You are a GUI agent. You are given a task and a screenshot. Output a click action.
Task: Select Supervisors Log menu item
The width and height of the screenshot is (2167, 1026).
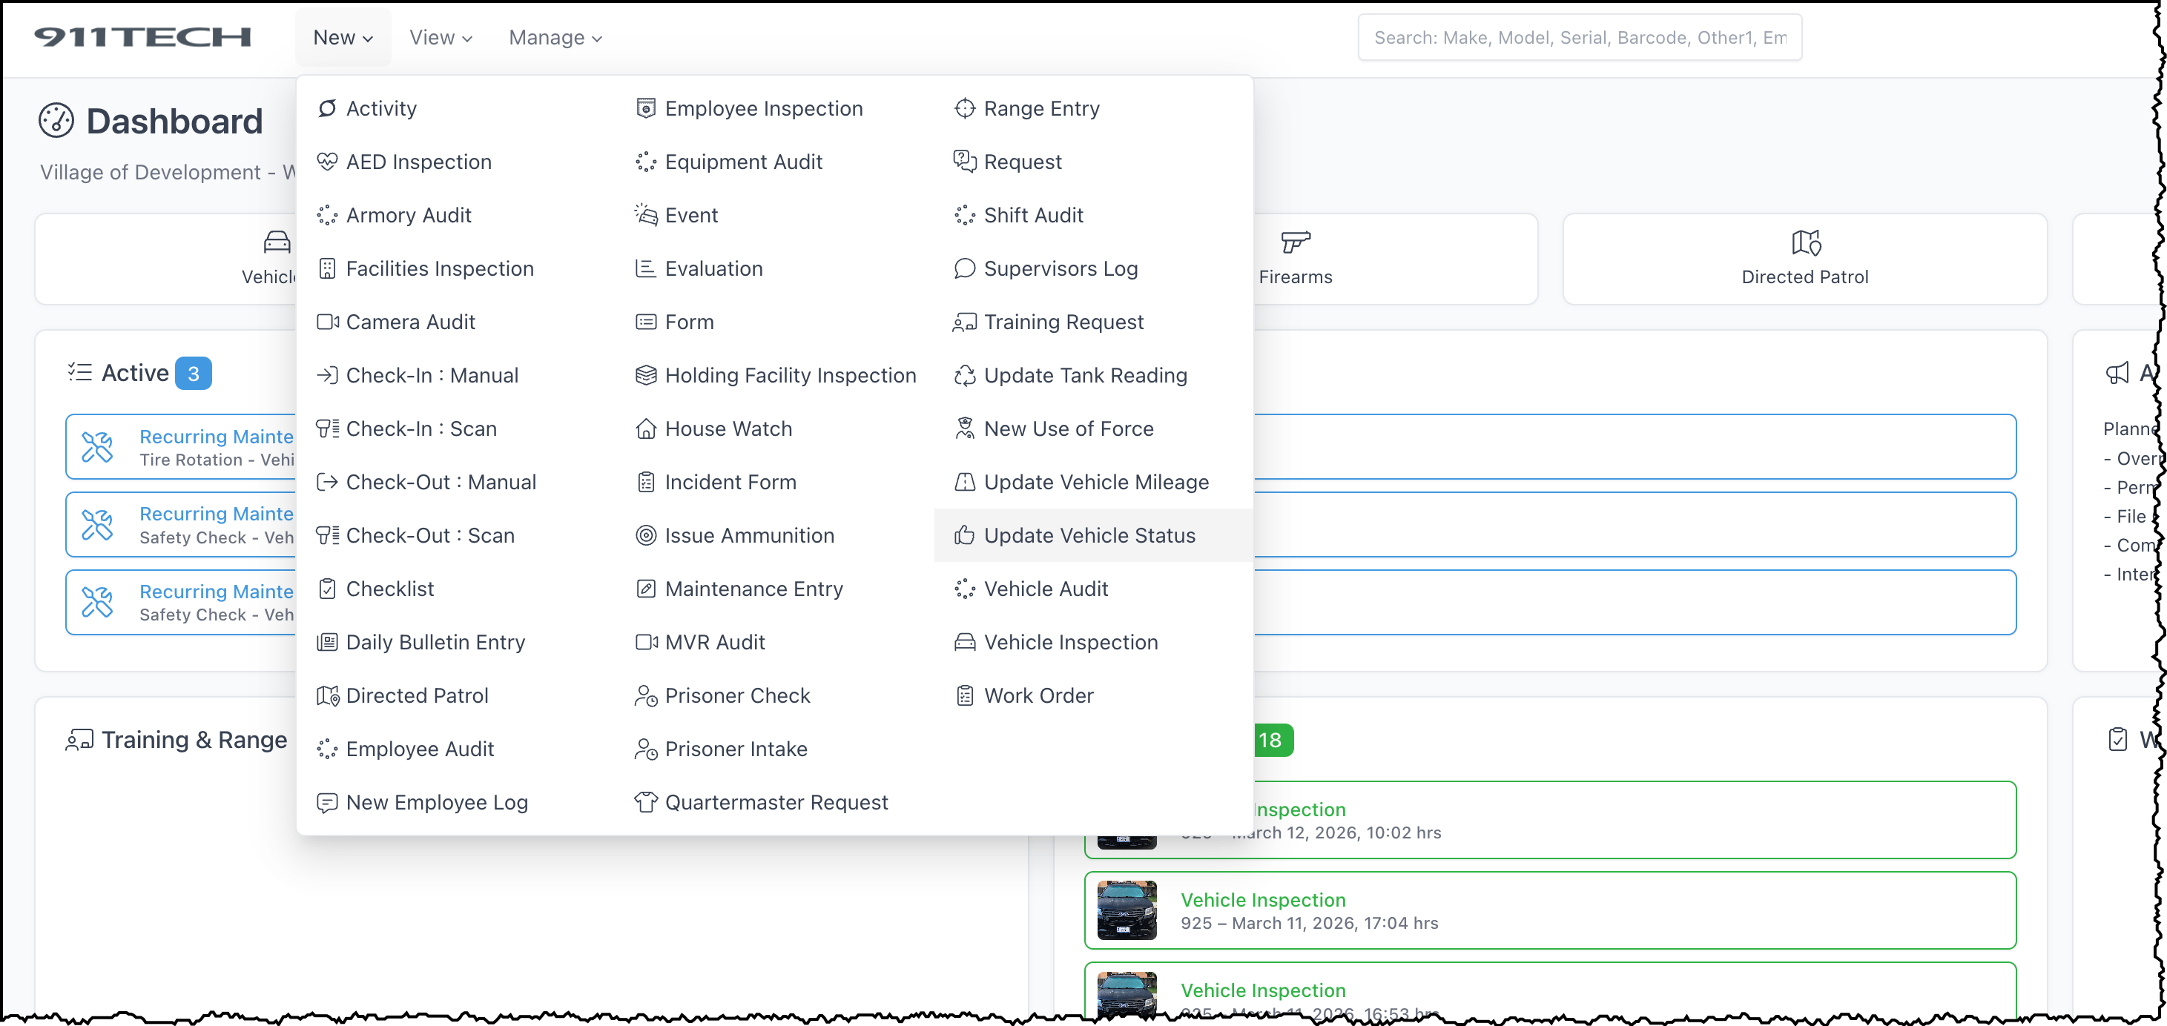point(1060,269)
